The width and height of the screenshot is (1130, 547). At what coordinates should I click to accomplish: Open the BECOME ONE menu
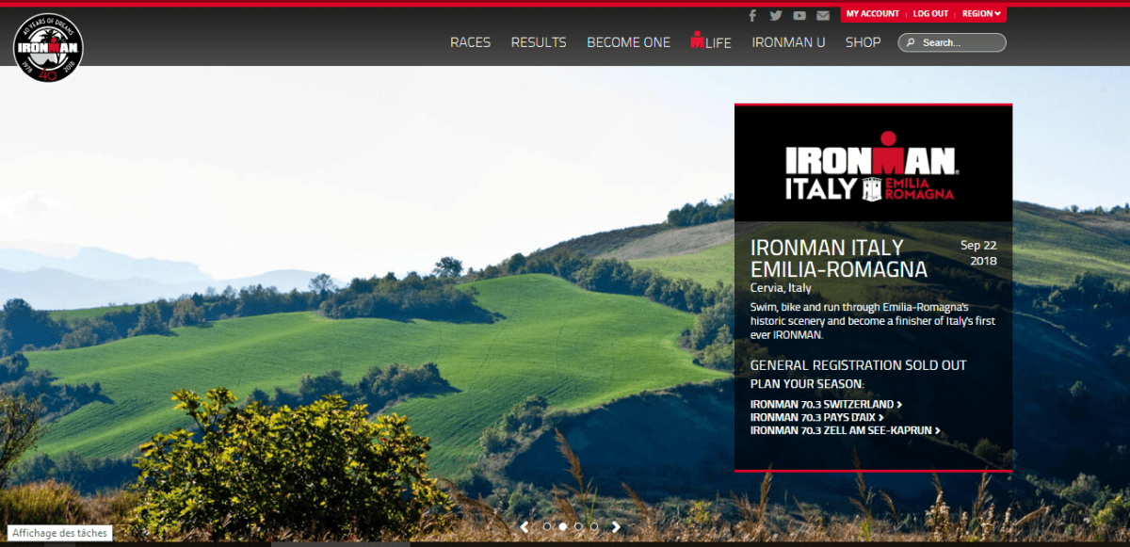point(628,42)
